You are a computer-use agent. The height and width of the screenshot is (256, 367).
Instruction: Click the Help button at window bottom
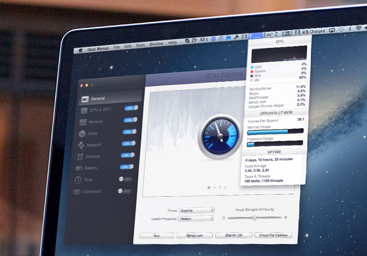(x=156, y=236)
